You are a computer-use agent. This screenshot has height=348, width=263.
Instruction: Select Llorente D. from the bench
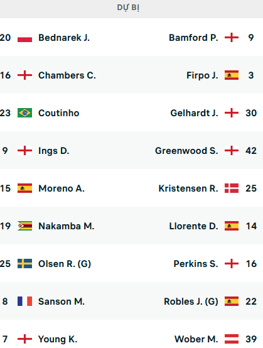click(193, 226)
